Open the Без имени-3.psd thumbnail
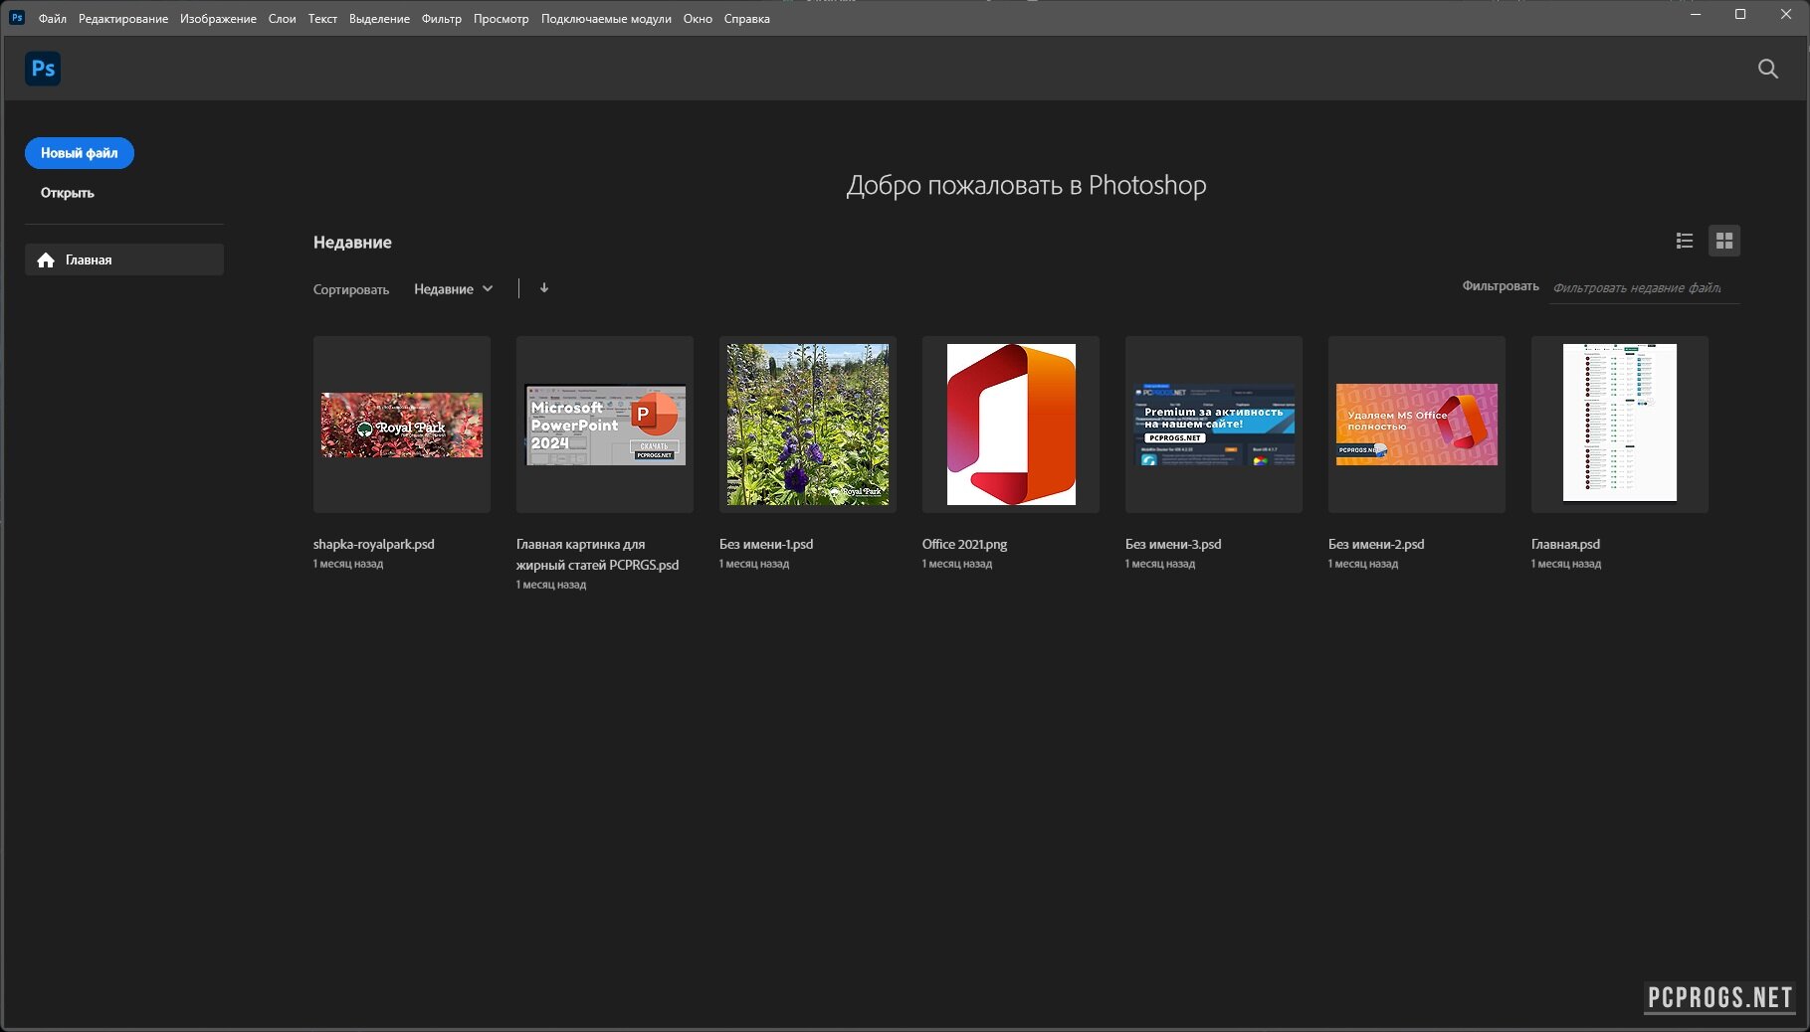The image size is (1810, 1032). point(1214,425)
